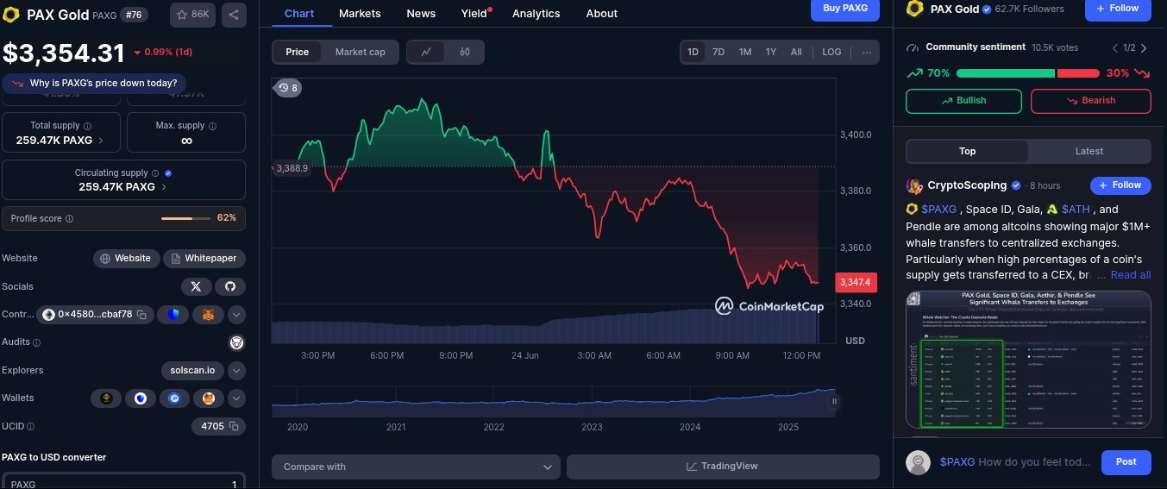Click the 2020–2025 historical range selector
This screenshot has height=489, width=1167.
(x=554, y=401)
